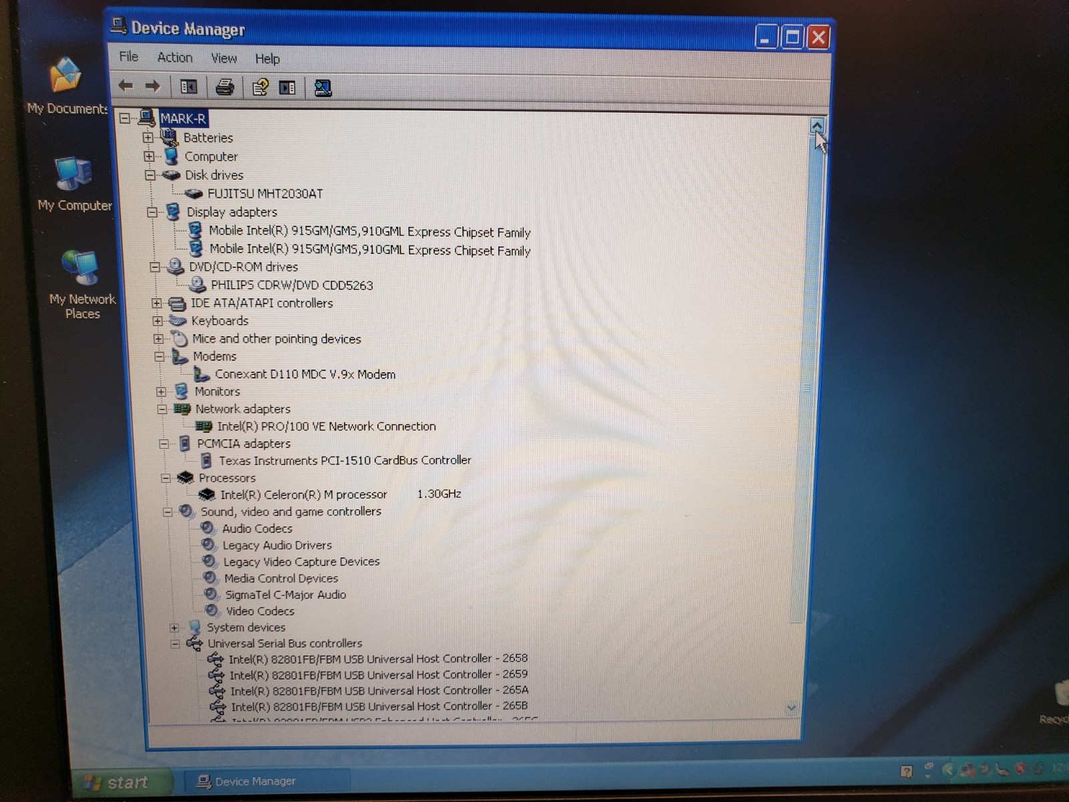Collapse the Display adapters category

point(152,212)
